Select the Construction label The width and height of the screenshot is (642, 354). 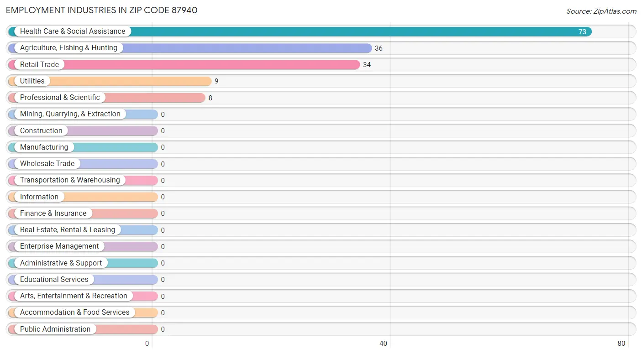(41, 130)
